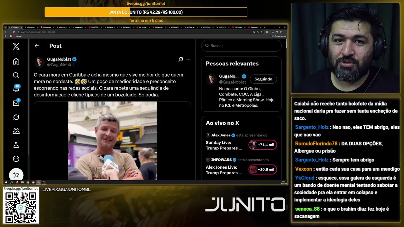The width and height of the screenshot is (404, 227).
Task: Click 'Ao vivo no X' heading
Action: coord(223,123)
